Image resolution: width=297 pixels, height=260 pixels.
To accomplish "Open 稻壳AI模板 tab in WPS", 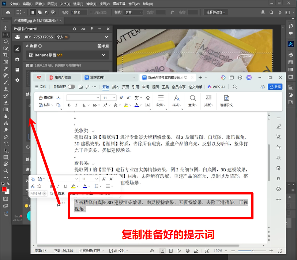I will click(63, 77).
